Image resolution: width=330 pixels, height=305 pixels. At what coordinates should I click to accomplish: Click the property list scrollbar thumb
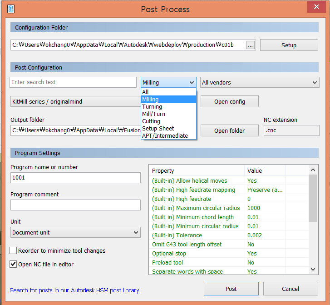tap(313, 198)
